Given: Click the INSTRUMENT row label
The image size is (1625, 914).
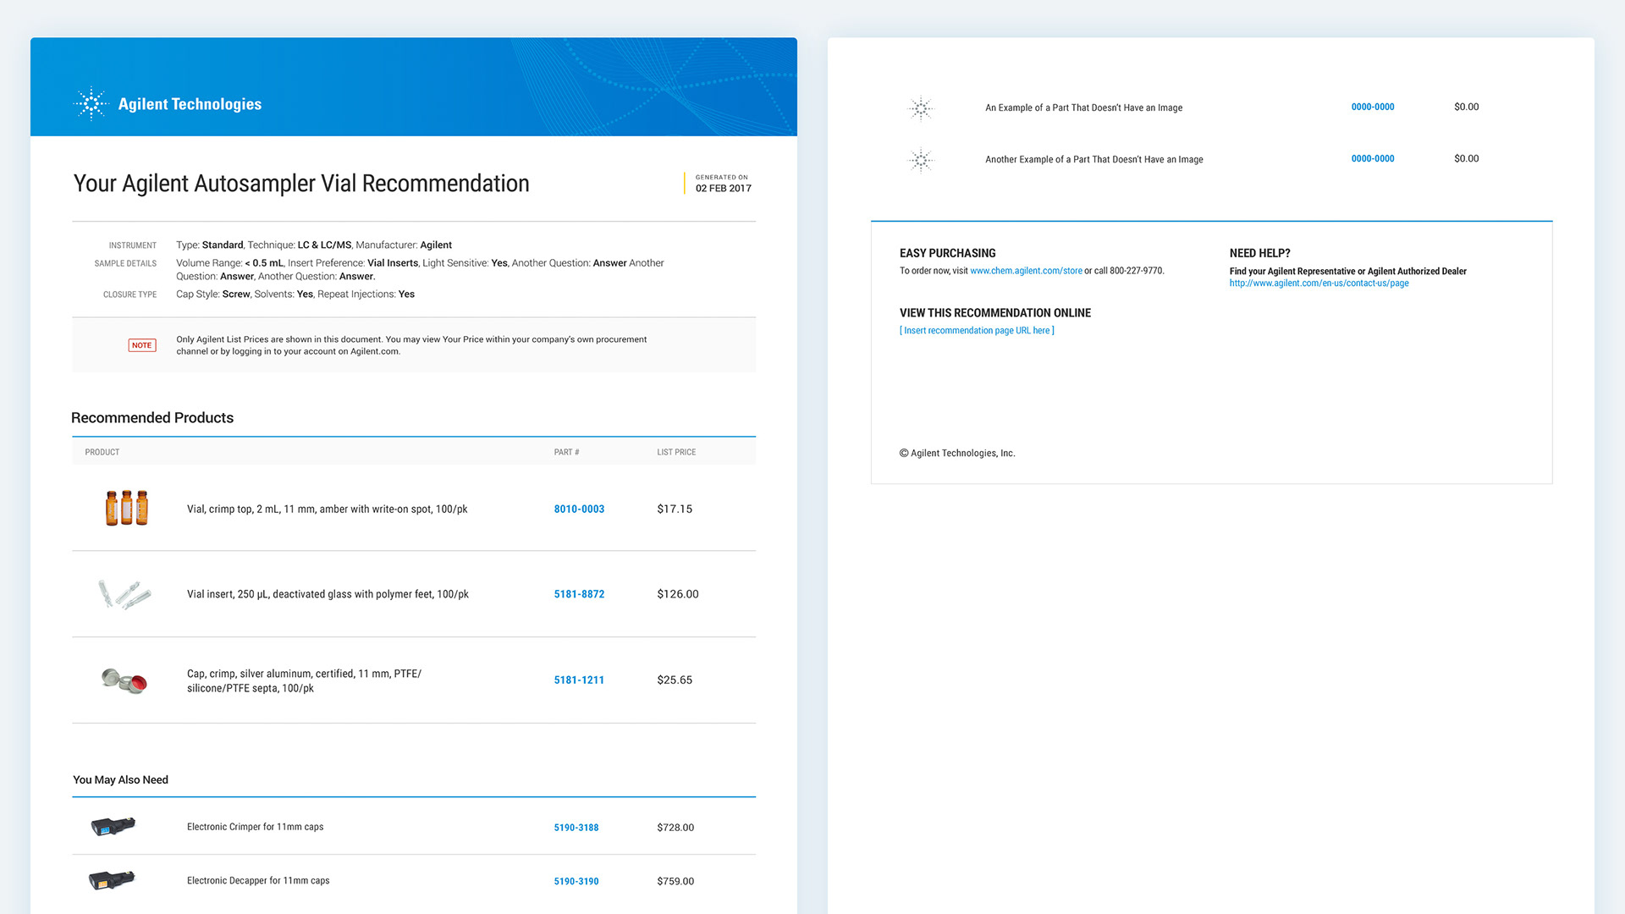Looking at the screenshot, I should (x=133, y=246).
